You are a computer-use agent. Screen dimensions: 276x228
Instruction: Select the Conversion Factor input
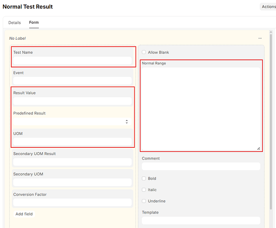(72, 202)
